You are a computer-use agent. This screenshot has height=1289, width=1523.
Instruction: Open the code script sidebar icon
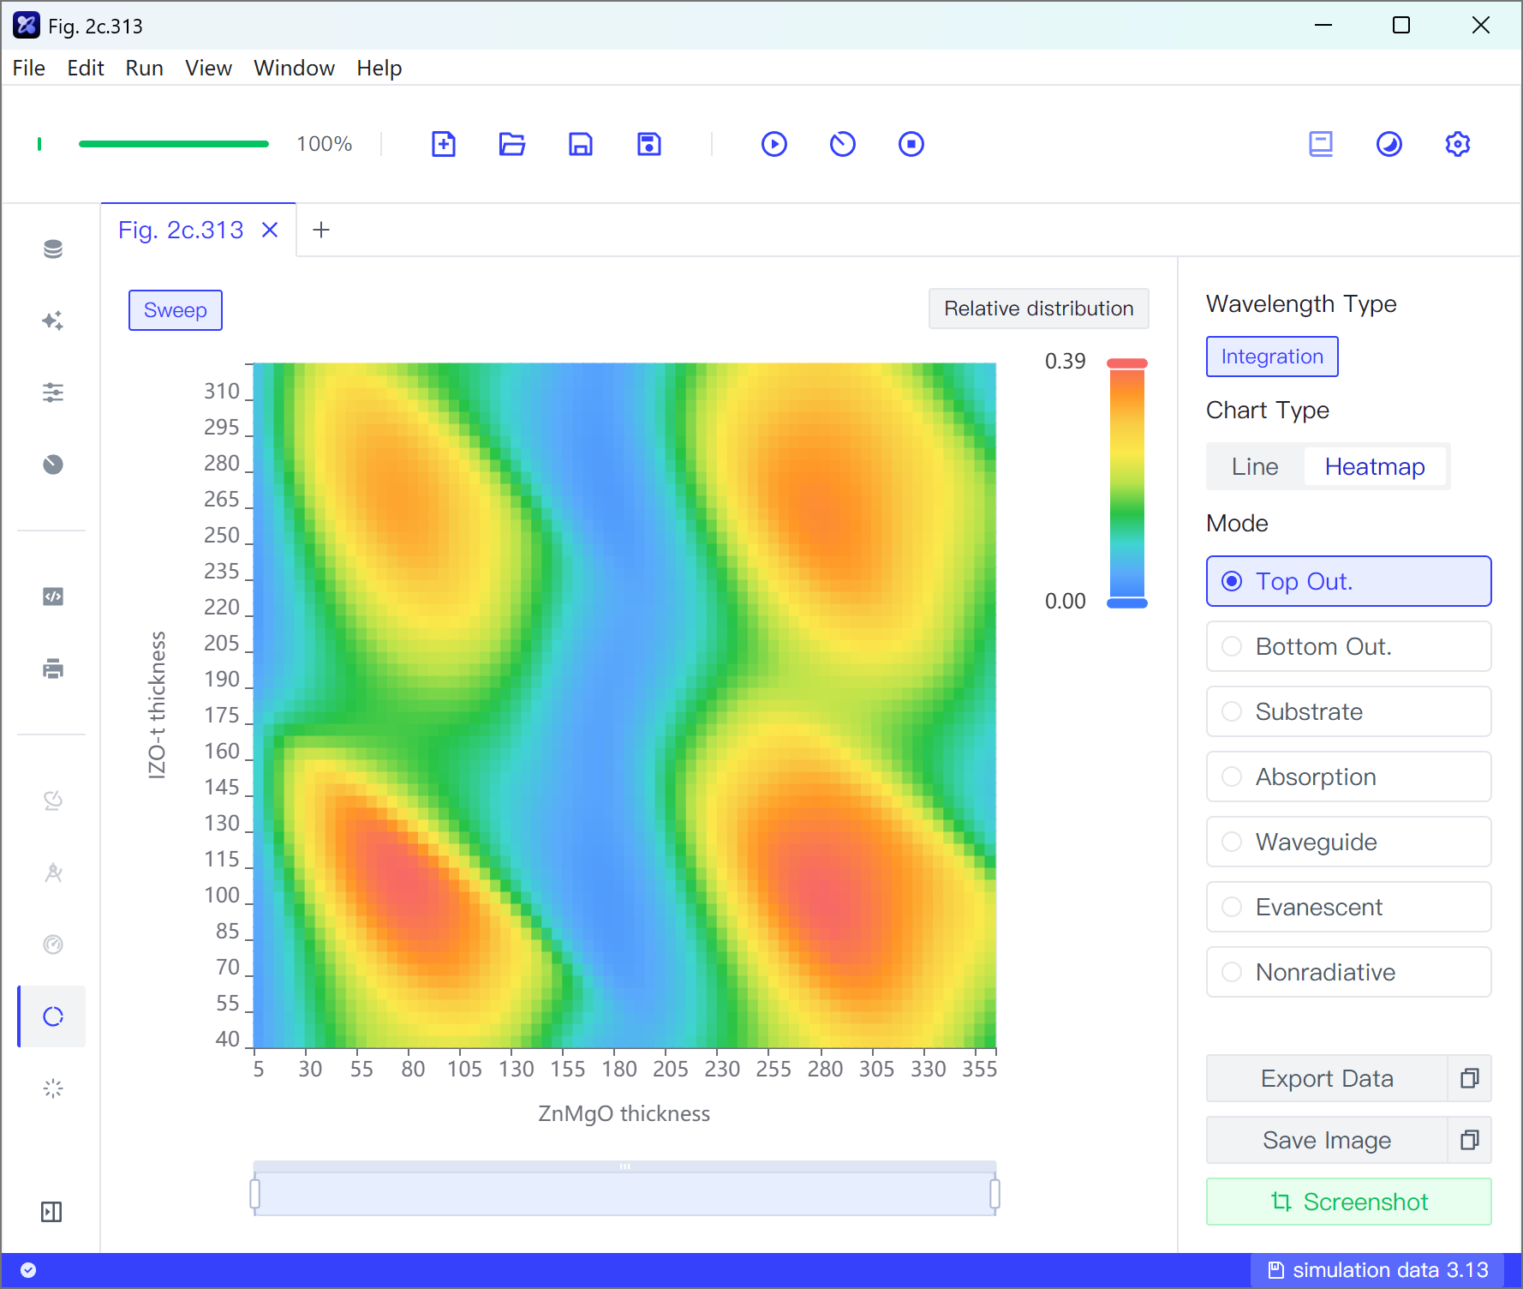coord(53,597)
